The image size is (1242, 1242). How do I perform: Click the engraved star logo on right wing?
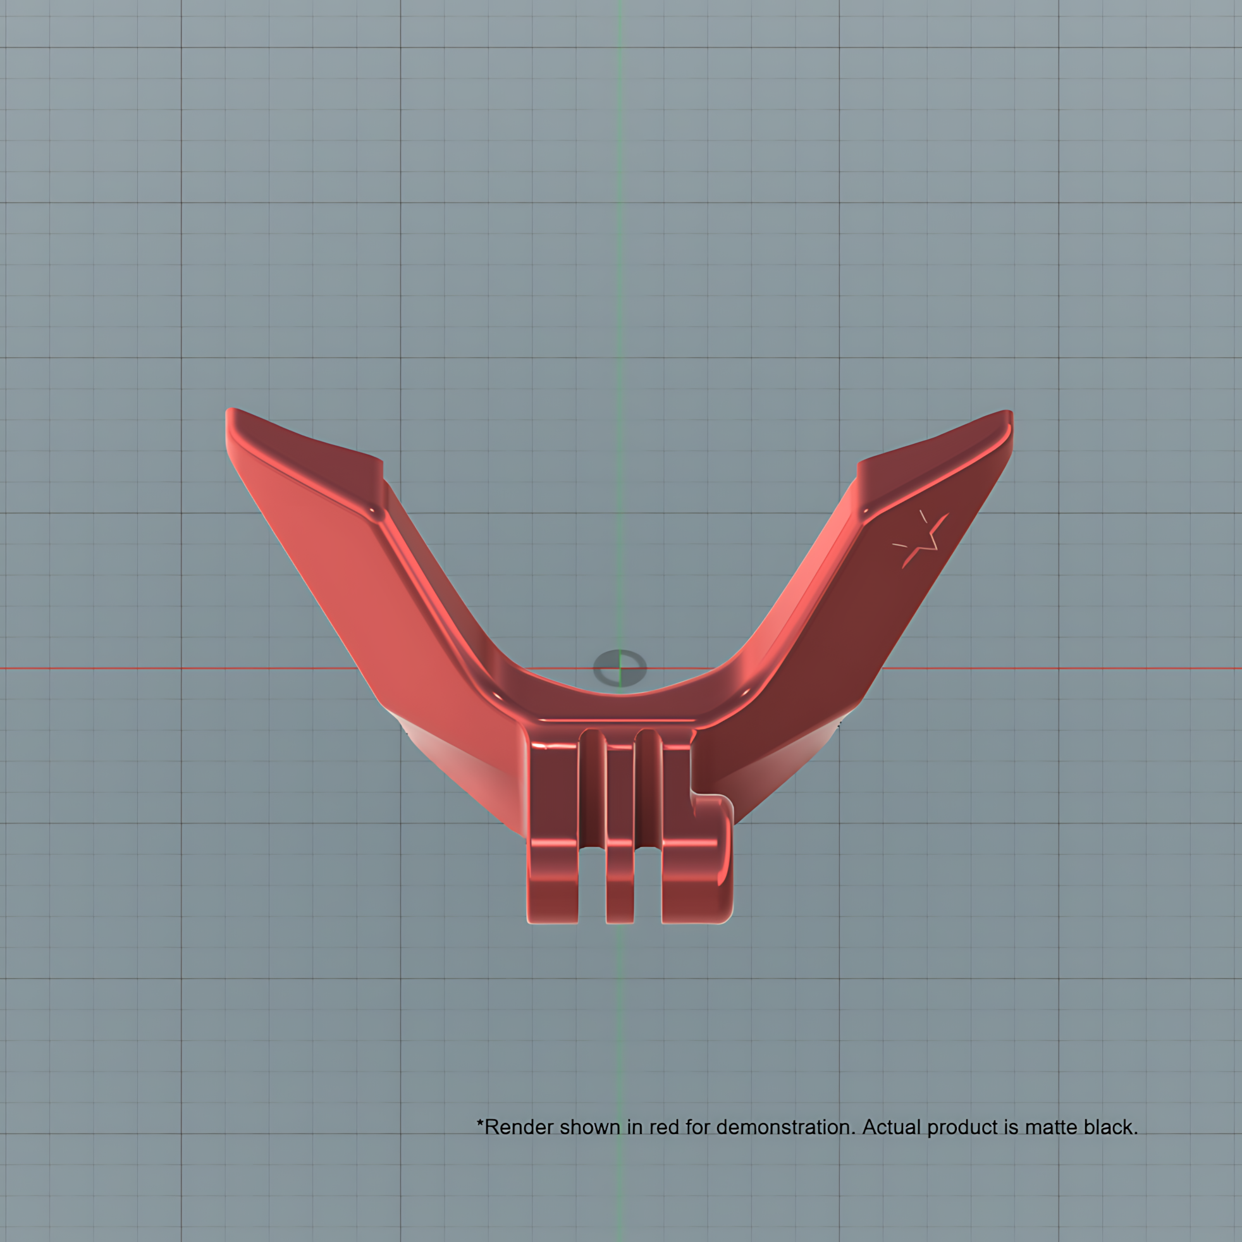tap(921, 540)
